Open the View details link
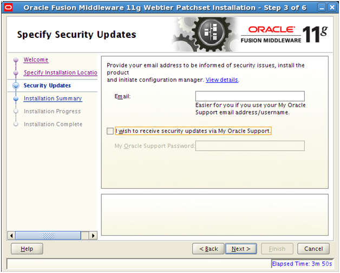The image size is (340, 273). pyautogui.click(x=222, y=80)
